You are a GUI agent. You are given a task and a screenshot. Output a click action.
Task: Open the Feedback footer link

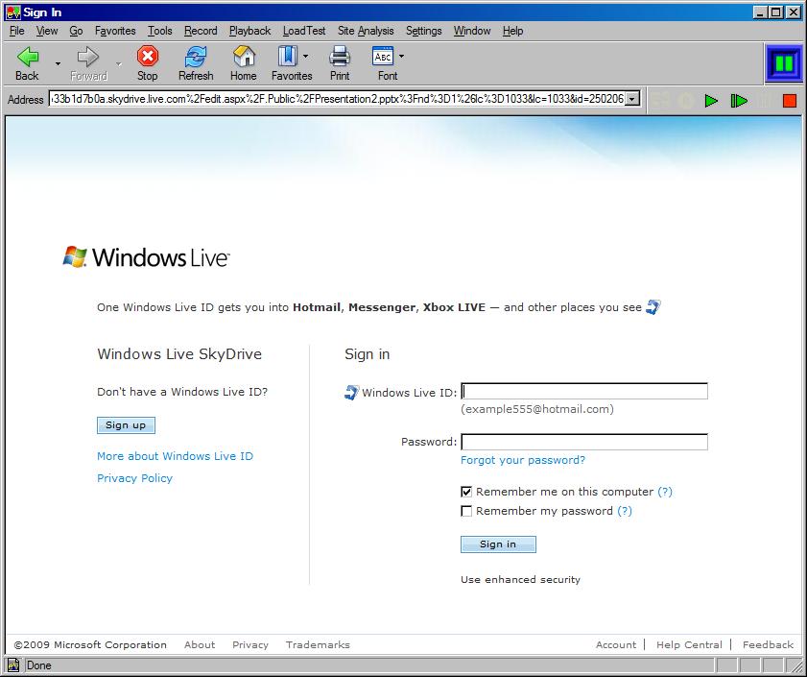tap(768, 644)
